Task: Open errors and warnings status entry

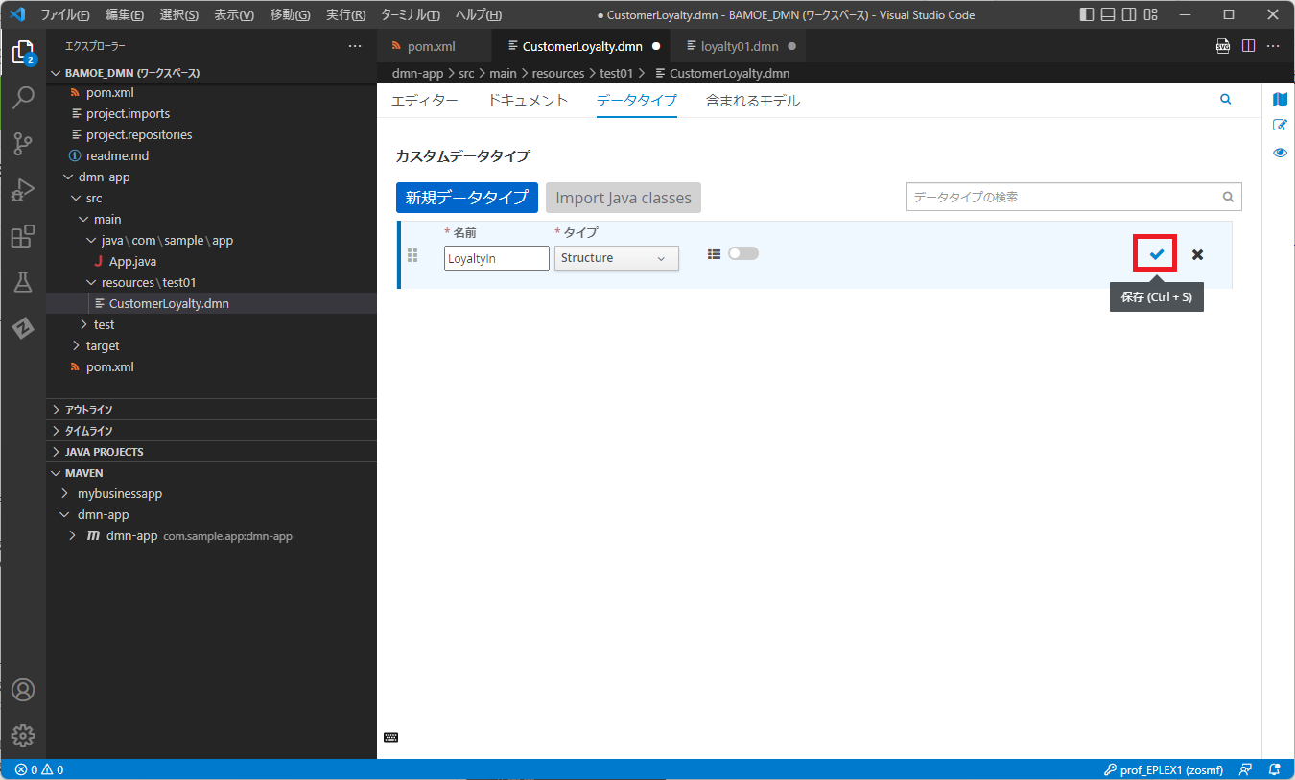Action: 39,769
